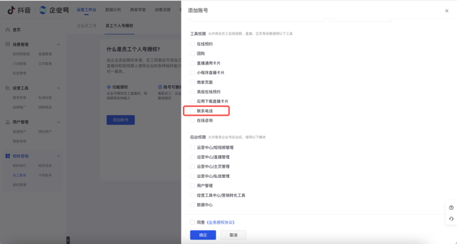Image resolution: width=457 pixels, height=244 pixels.
Task: Click the 功能授权 diamond icon
Action: coord(109,87)
